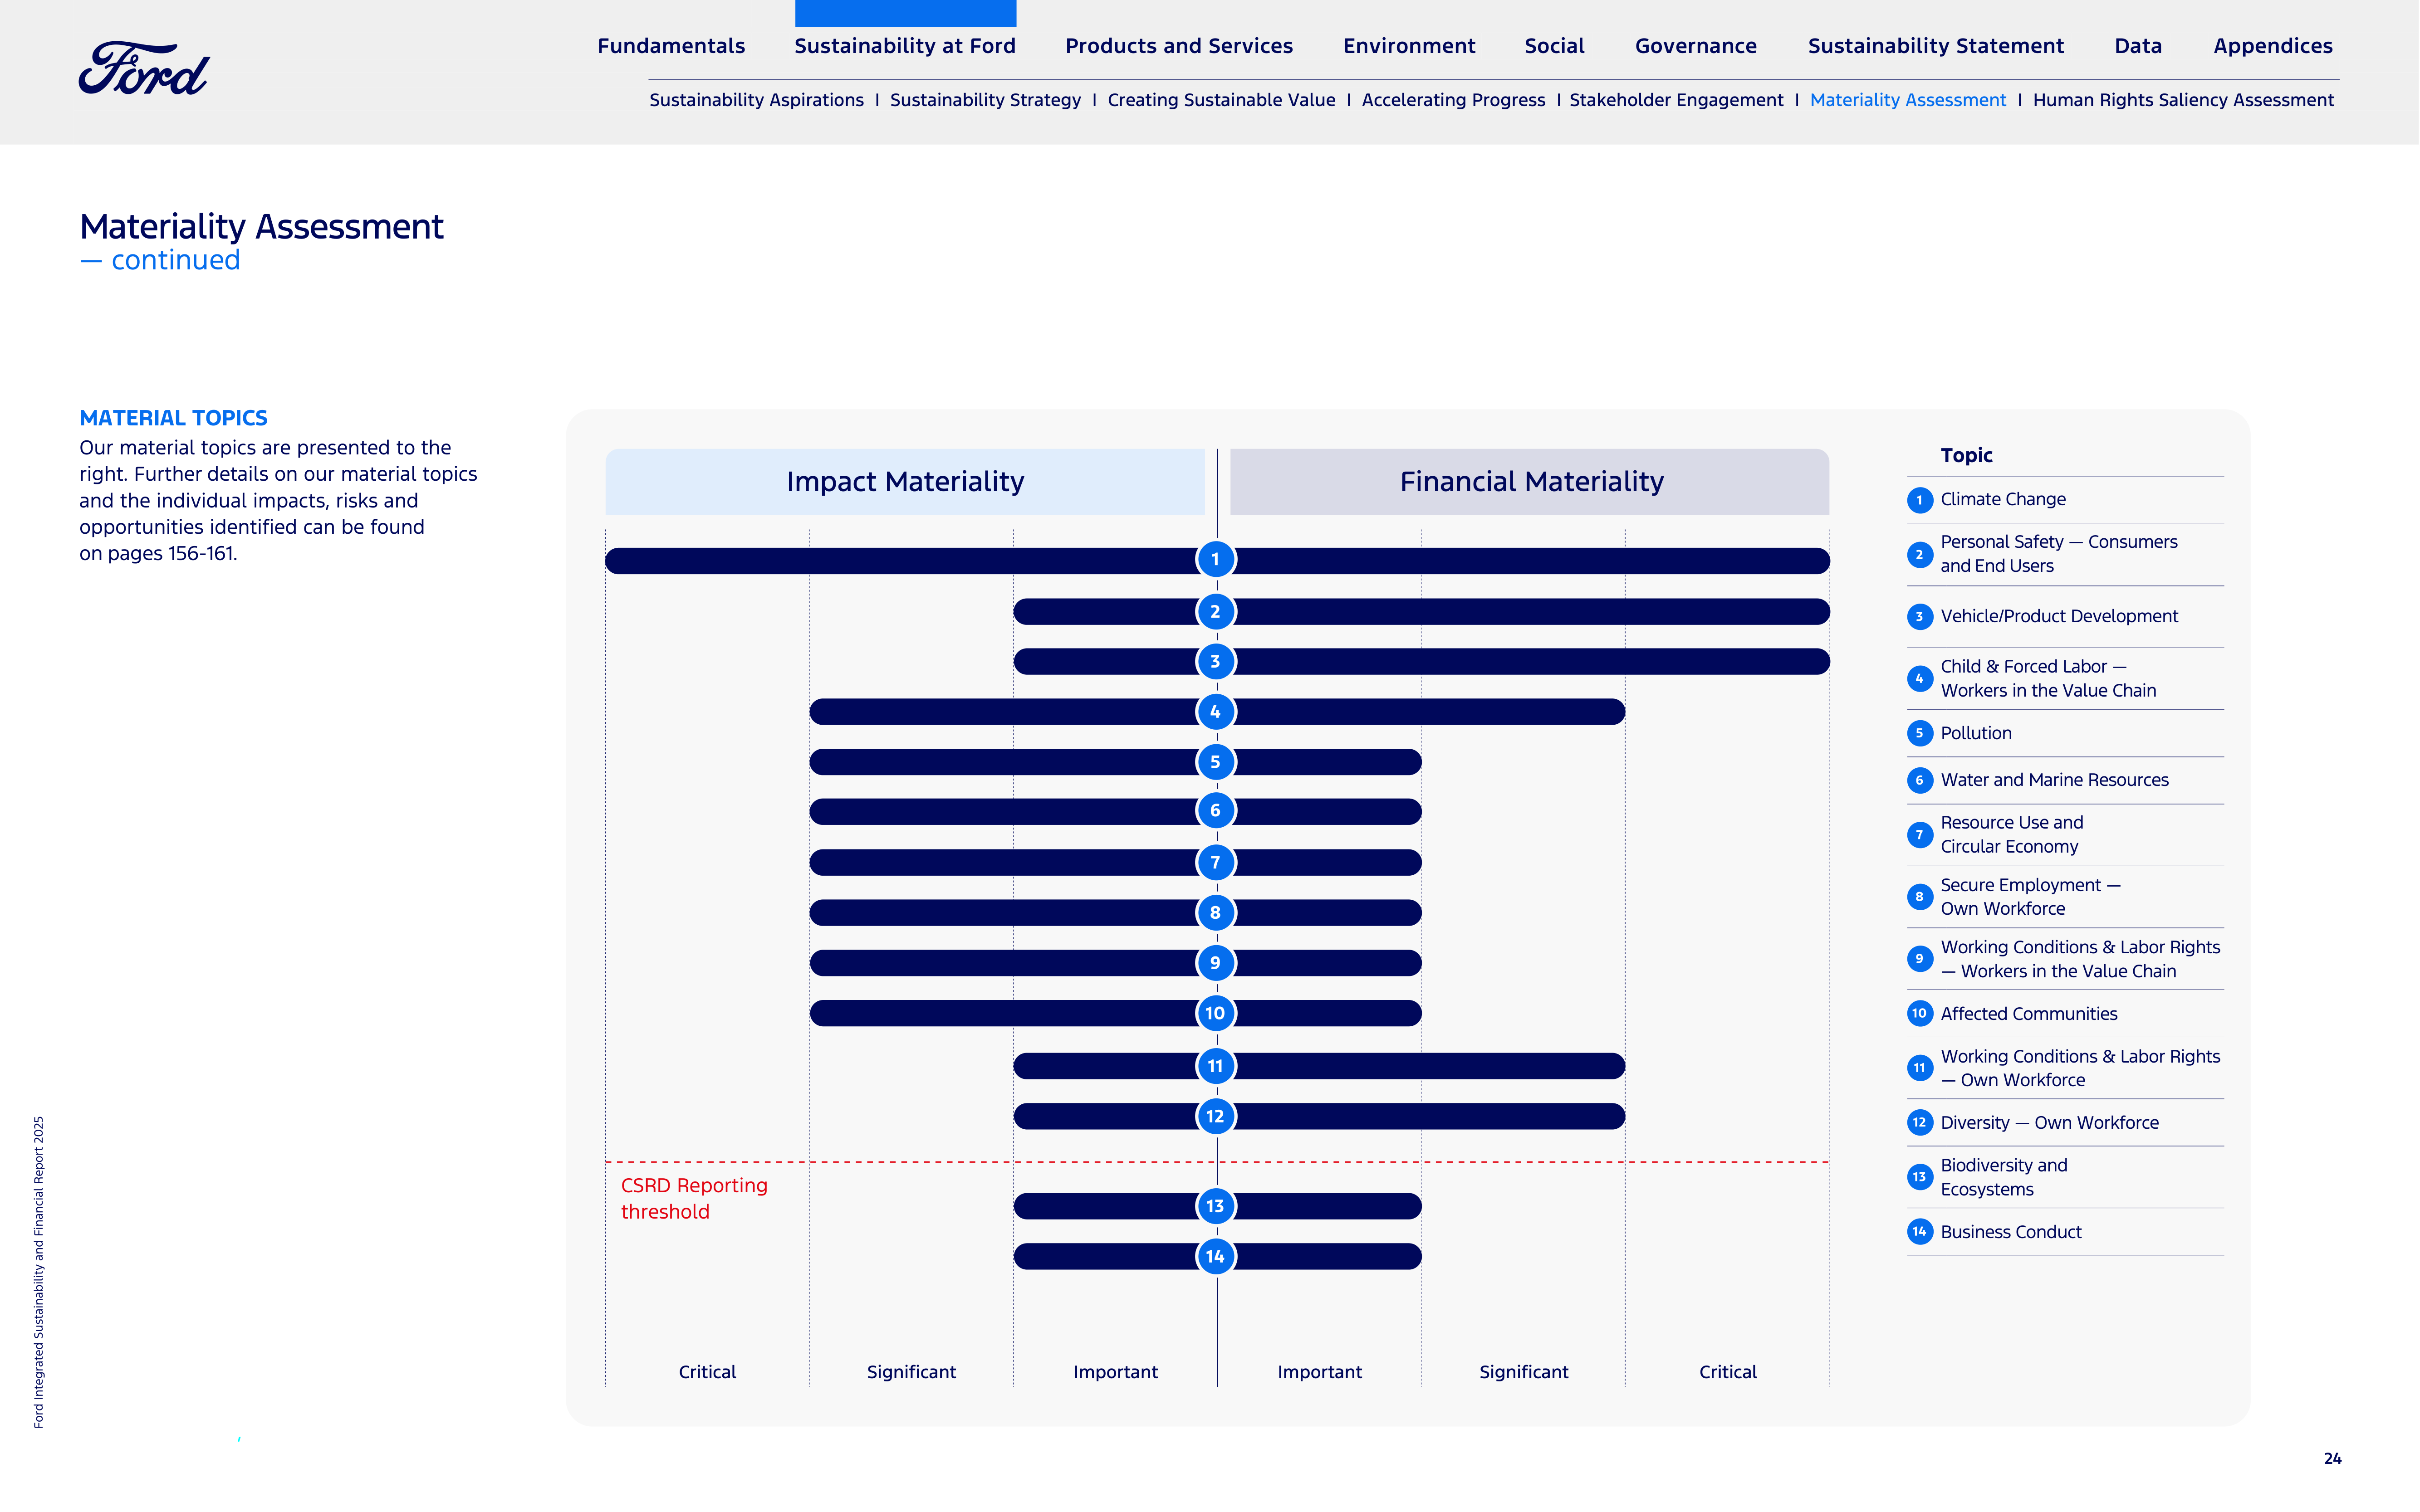
Task: Click legend badge 6 beside Water and Marine Resources
Action: click(x=1919, y=780)
